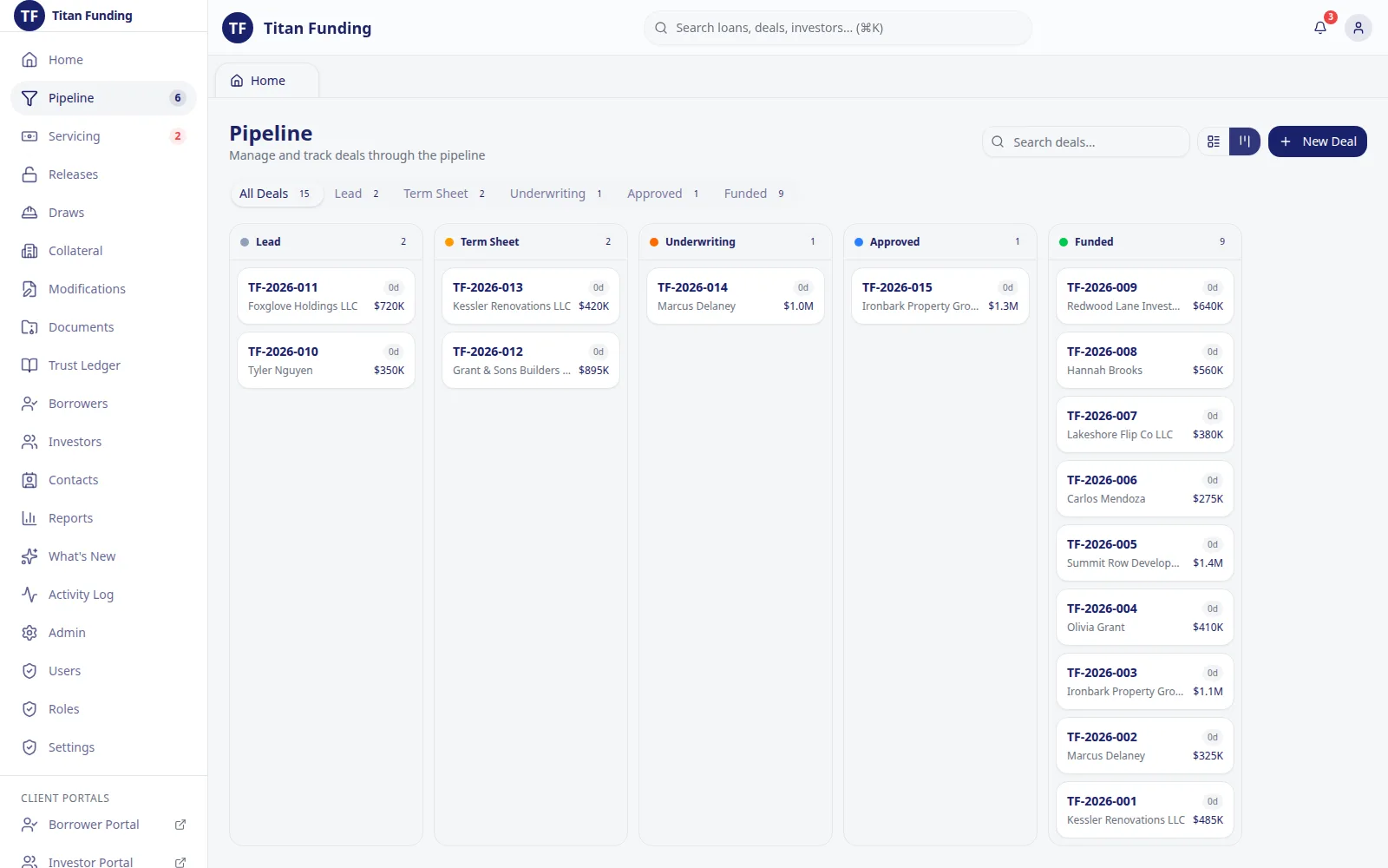The image size is (1388, 868).
Task: Focus the global search loans field
Action: click(x=838, y=28)
